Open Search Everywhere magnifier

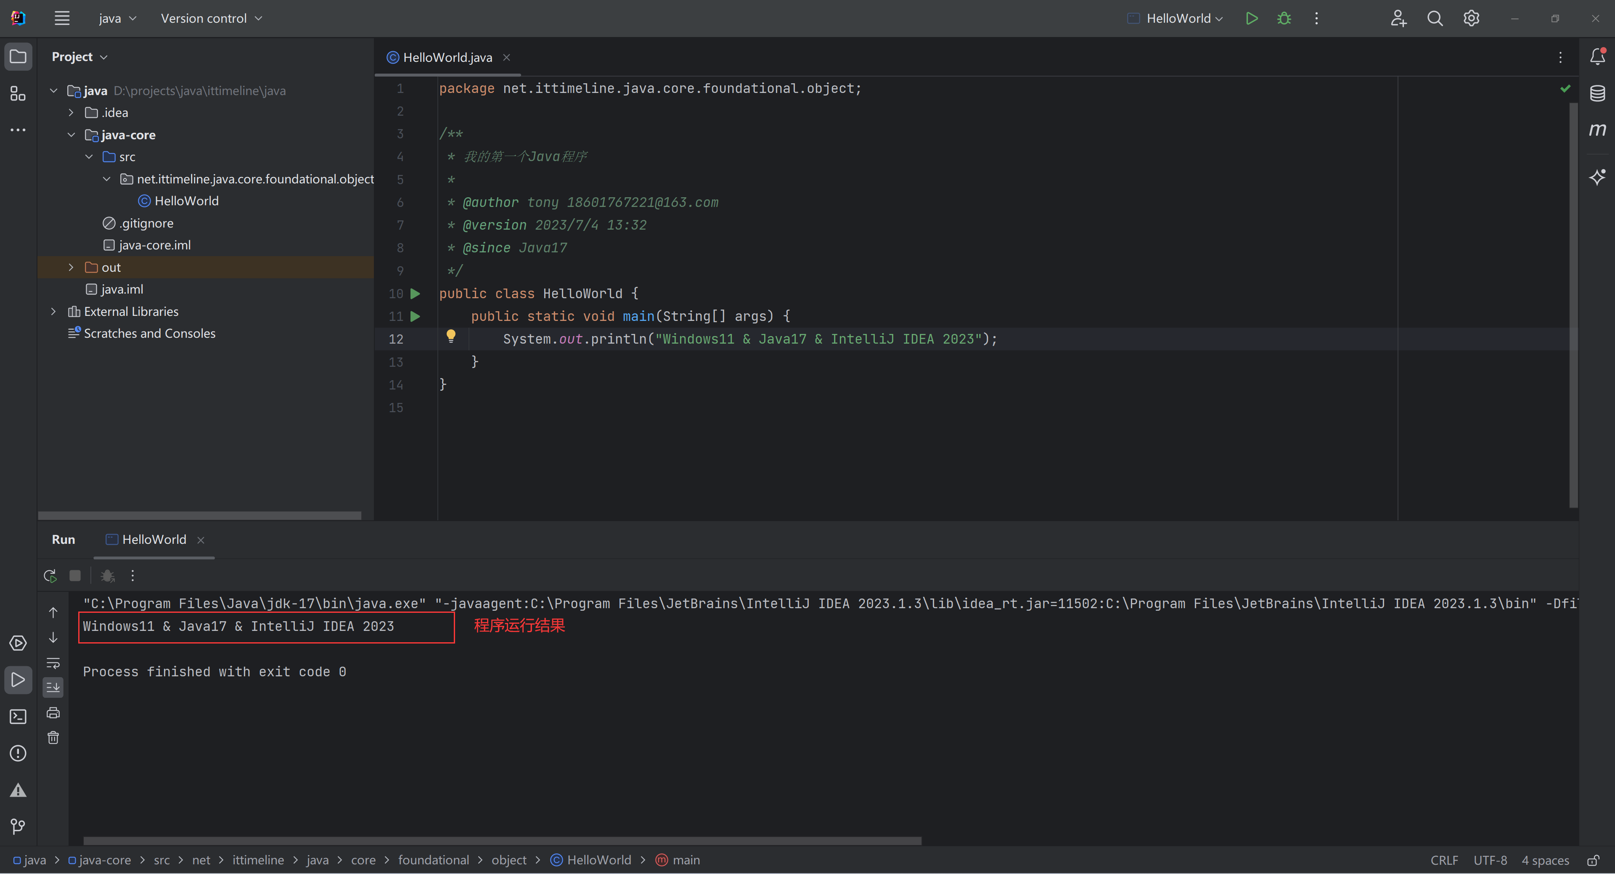1435,18
